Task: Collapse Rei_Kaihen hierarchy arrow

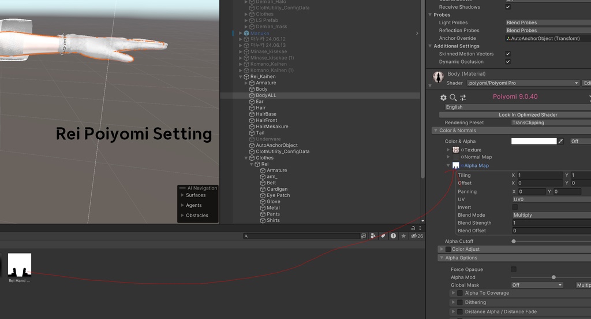Action: pyautogui.click(x=241, y=77)
